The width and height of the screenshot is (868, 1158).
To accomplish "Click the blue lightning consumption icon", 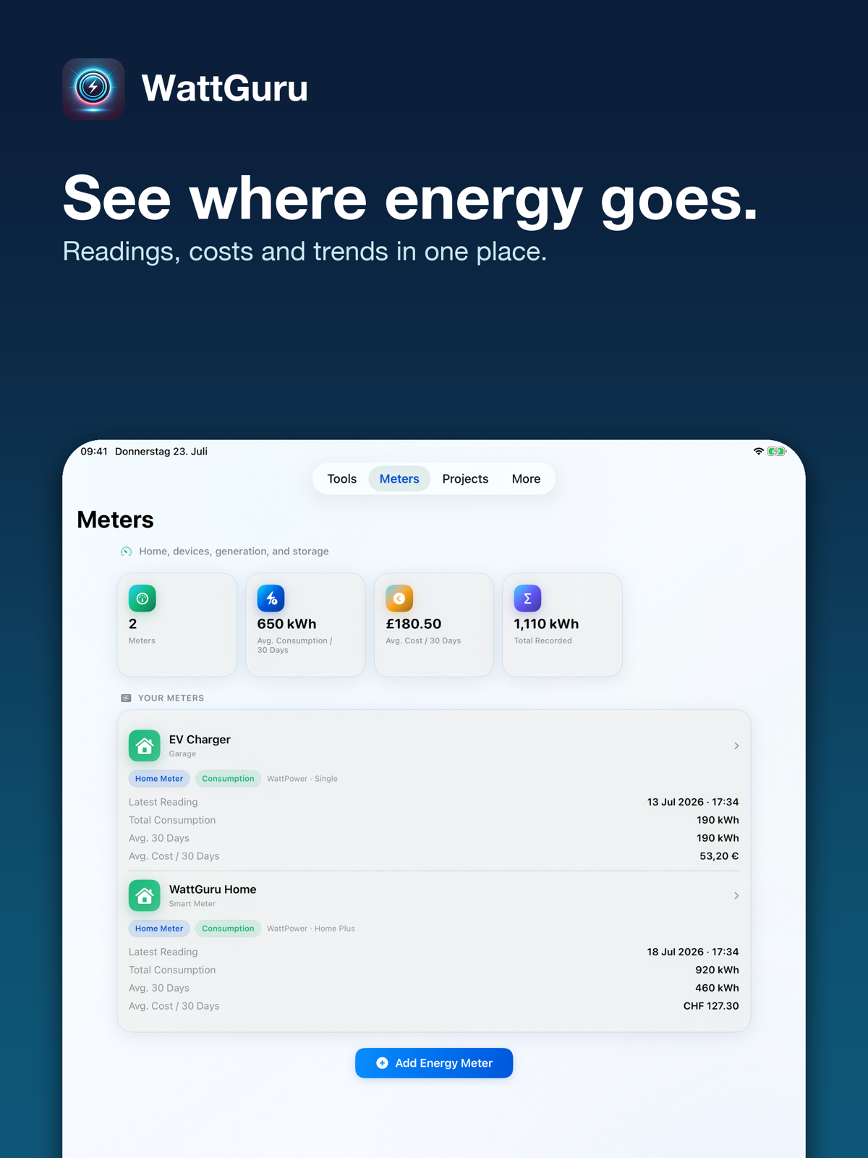I will [271, 599].
